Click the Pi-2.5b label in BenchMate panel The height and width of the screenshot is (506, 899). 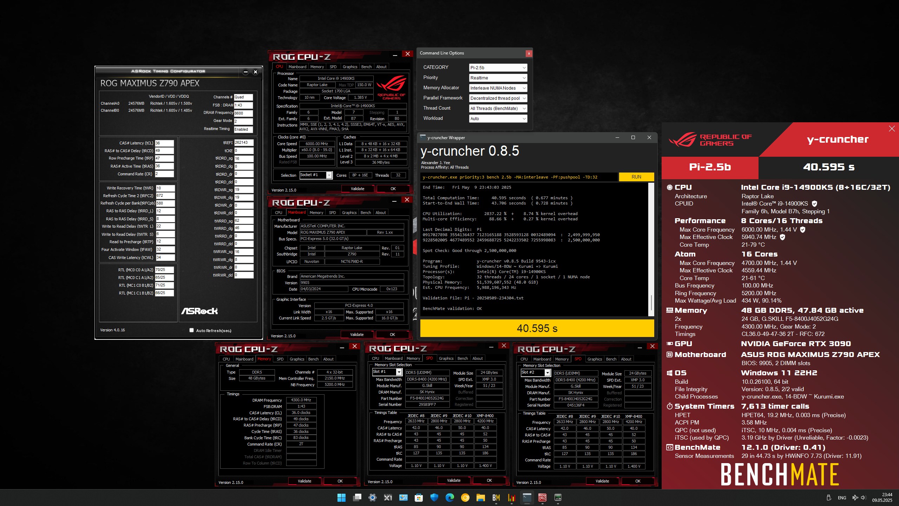click(710, 167)
